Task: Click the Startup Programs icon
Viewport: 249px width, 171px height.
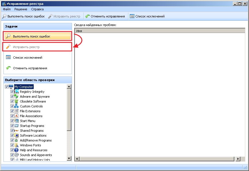Action: tap(16, 126)
